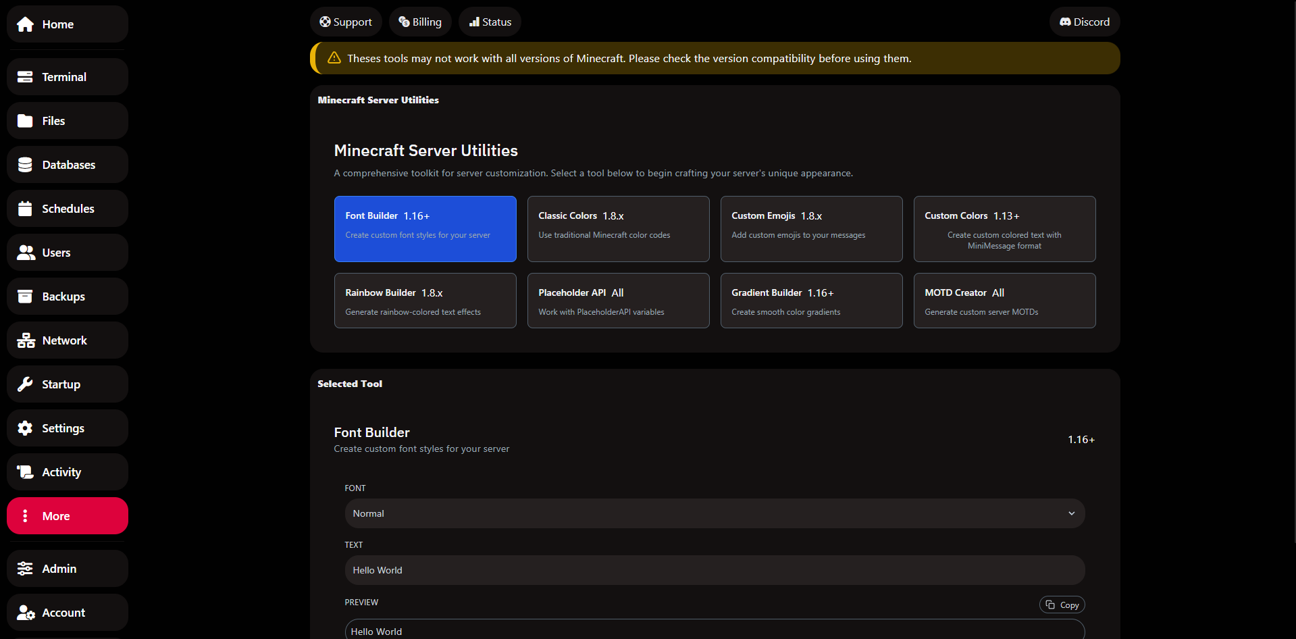Click the More vertical dots icon
The width and height of the screenshot is (1296, 639).
(x=25, y=516)
